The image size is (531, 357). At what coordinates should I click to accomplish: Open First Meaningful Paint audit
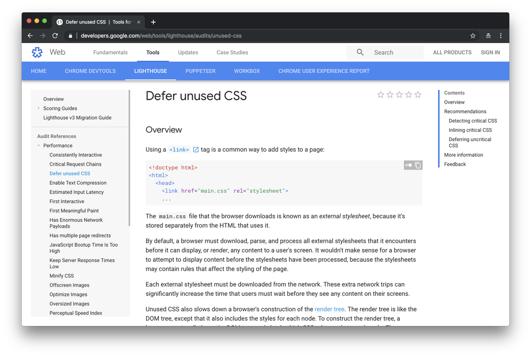pos(74,211)
